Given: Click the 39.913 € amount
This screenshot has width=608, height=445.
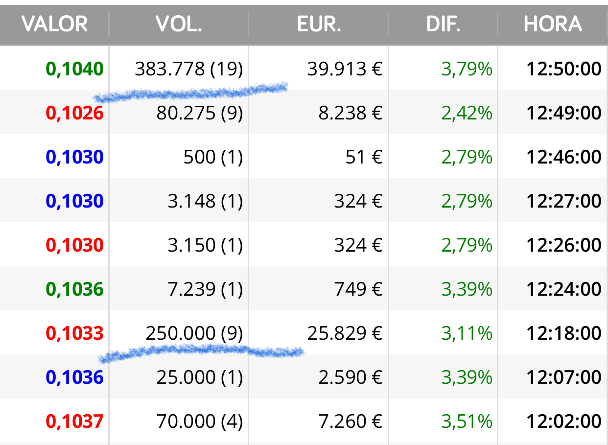Looking at the screenshot, I should [x=345, y=69].
